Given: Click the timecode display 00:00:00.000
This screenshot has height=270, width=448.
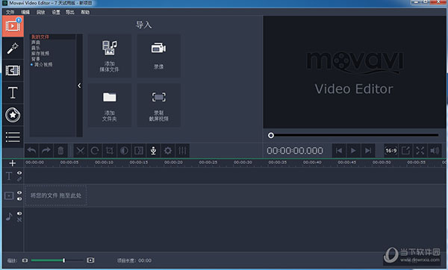Looking at the screenshot, I should [x=295, y=151].
